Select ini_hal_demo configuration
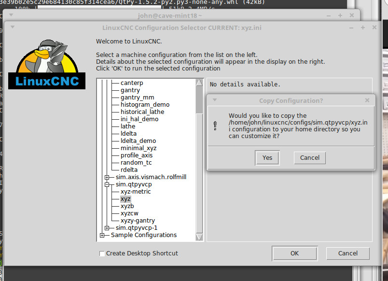 tap(139, 119)
